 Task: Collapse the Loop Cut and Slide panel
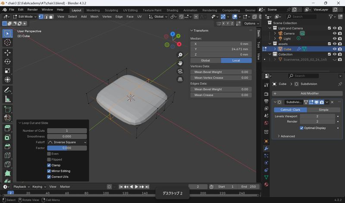coord(19,123)
